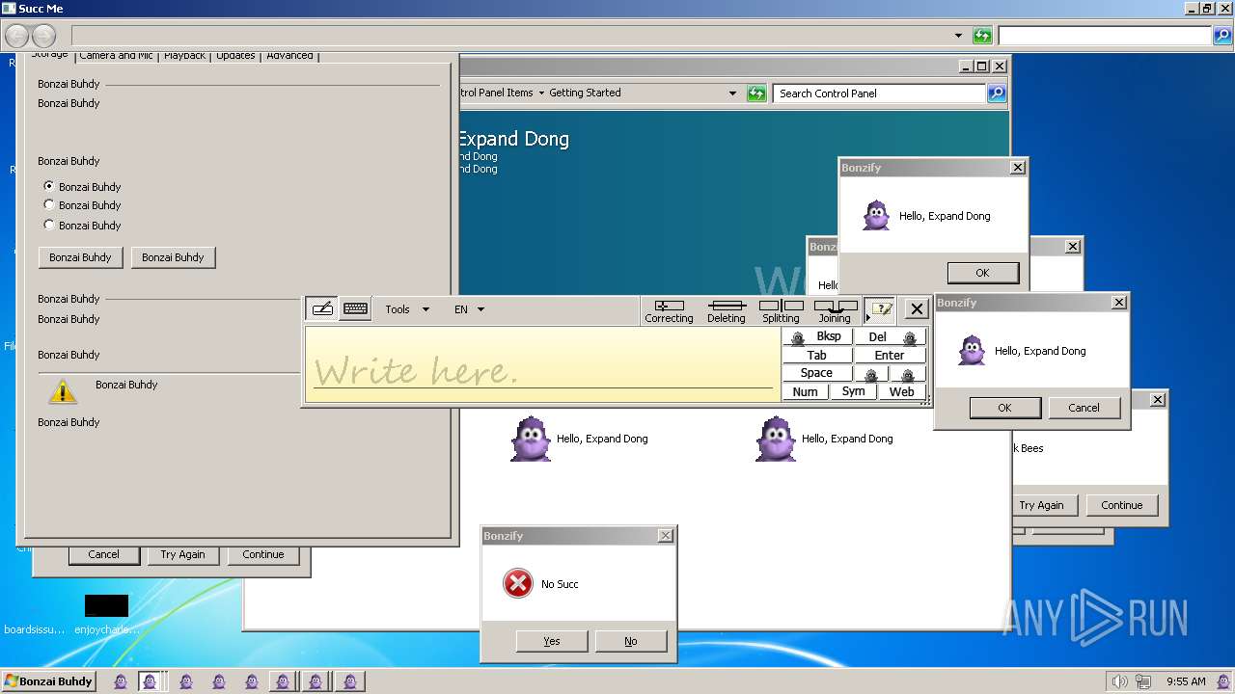Switch to the on-screen keyboard icon
The width and height of the screenshot is (1235, 694).
(355, 308)
